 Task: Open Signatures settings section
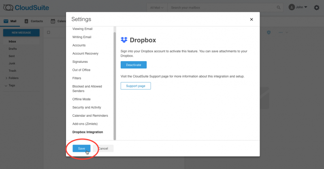coord(80,62)
